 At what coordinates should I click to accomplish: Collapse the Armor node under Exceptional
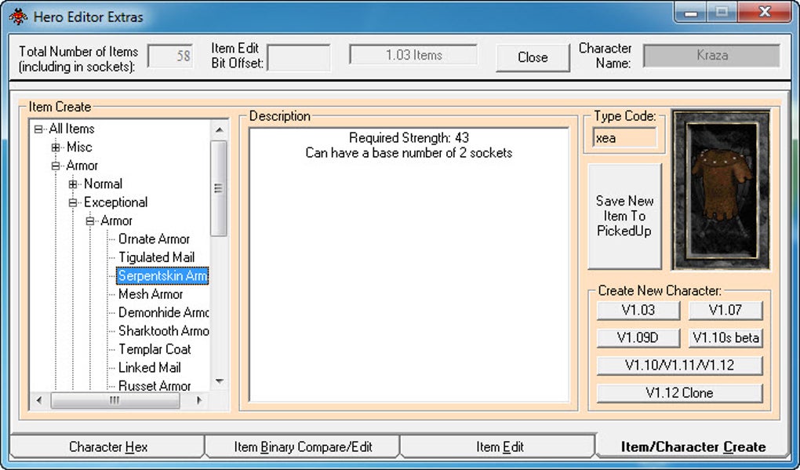click(x=90, y=221)
